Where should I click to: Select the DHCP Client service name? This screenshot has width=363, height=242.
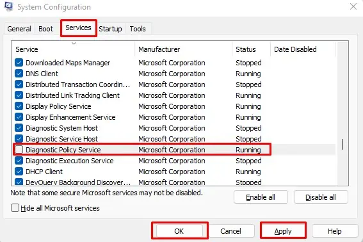(x=44, y=172)
